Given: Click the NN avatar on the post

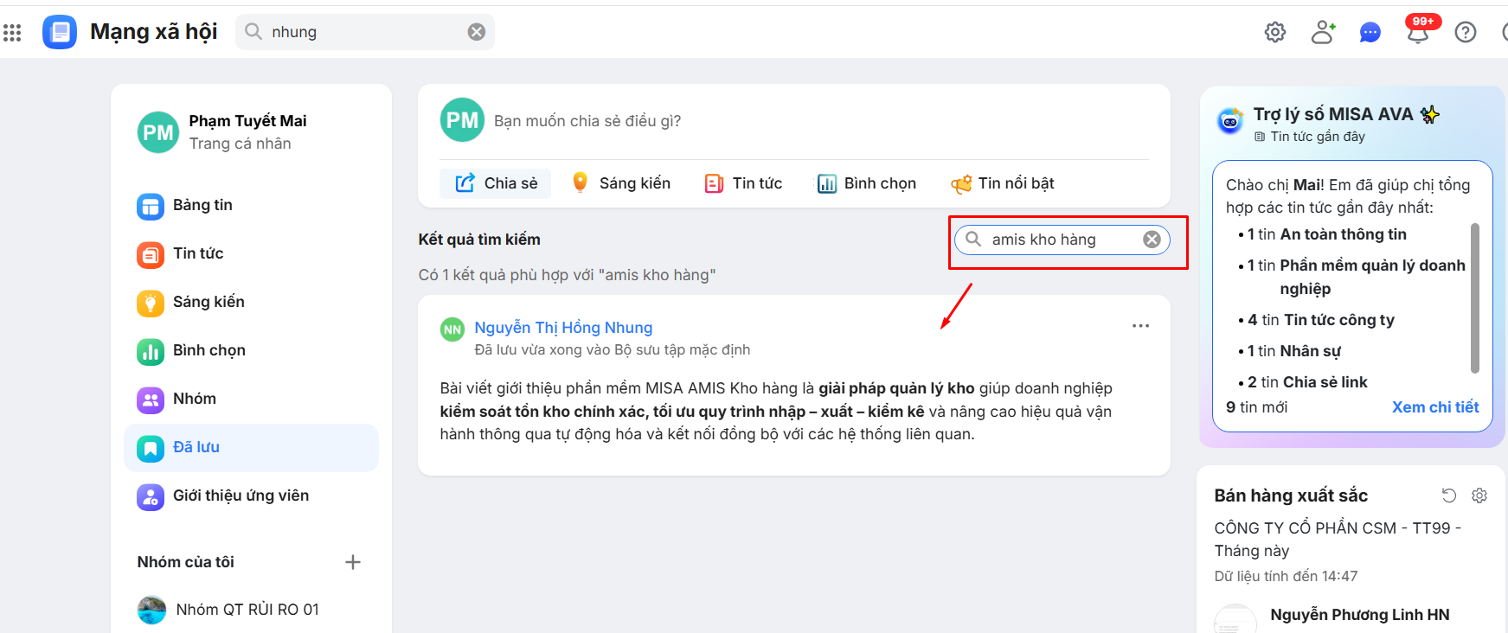Looking at the screenshot, I should click(452, 329).
